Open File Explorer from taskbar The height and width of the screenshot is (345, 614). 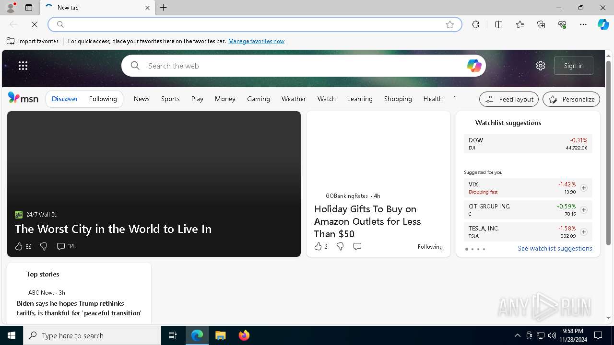click(x=220, y=335)
